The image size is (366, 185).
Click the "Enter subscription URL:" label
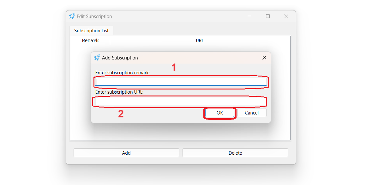[x=119, y=92]
